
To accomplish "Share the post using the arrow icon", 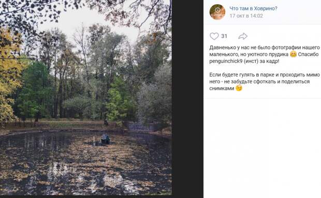I will [x=243, y=36].
